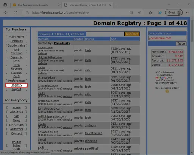Sort by Status column header
This screenshot has height=155, width=194.
point(79,39)
